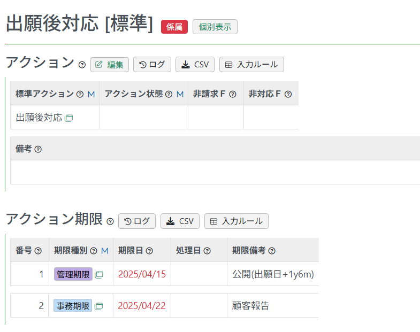Image resolution: width=420 pixels, height=332 pixels.
Task: Click help icon for 備考 header
Action: point(38,149)
